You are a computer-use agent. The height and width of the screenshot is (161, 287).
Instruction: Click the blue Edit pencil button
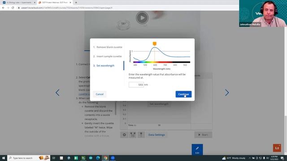[197, 150]
